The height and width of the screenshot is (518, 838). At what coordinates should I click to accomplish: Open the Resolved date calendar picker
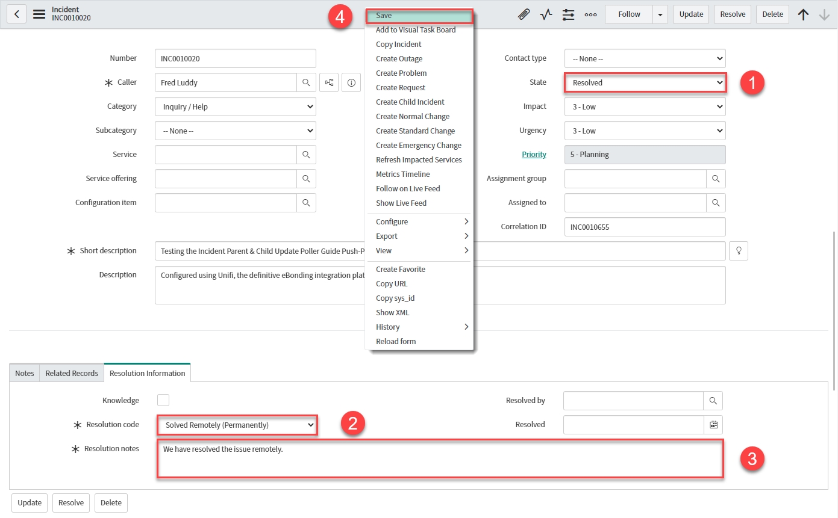(713, 425)
